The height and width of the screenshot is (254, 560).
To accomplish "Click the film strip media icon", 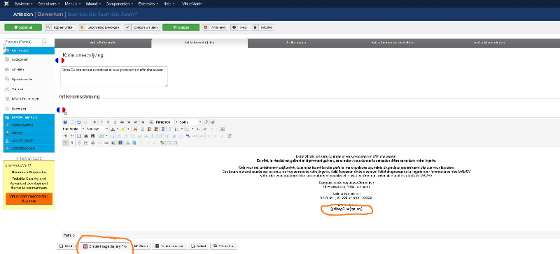I will (x=120, y=143).
